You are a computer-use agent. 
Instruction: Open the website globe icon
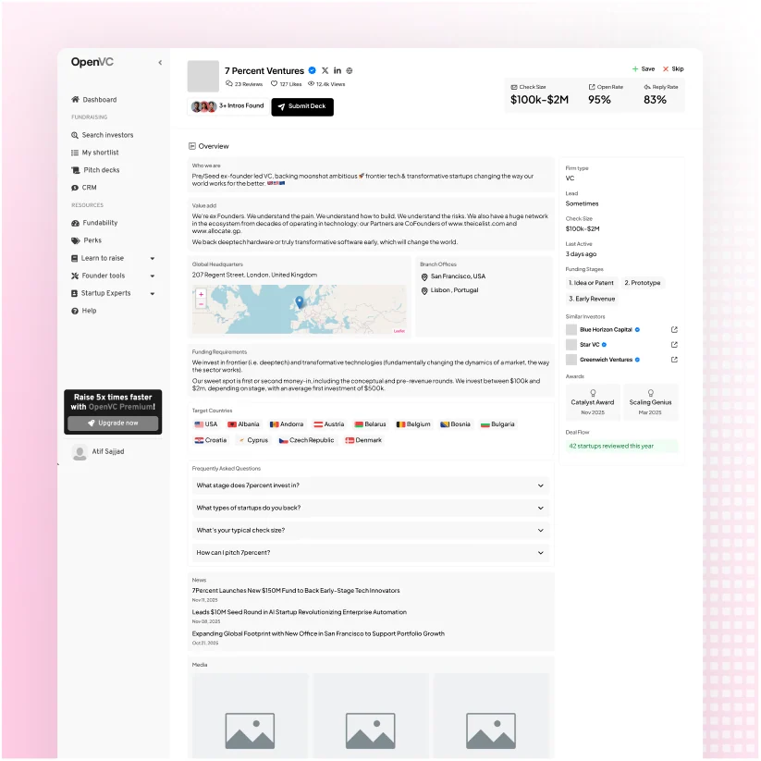pyautogui.click(x=350, y=71)
